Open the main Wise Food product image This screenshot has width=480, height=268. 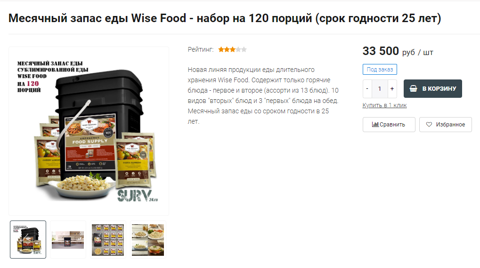click(89, 131)
